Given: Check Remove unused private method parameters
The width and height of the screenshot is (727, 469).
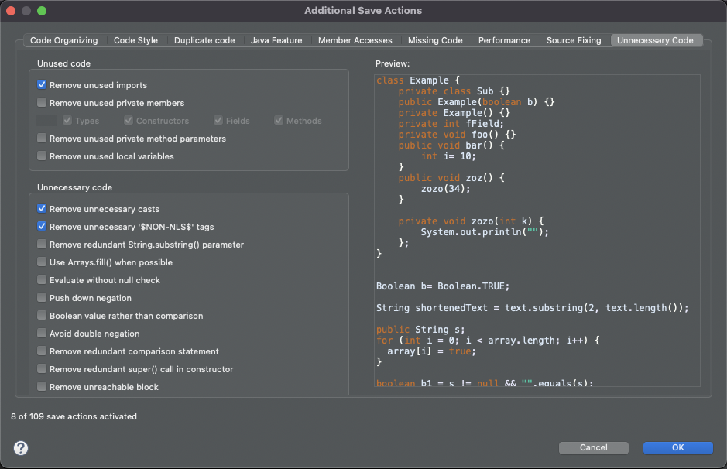Looking at the screenshot, I should click(42, 138).
